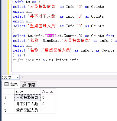Click the '井下对干人数' string in the editor
This screenshot has height=121, width=117.
tap(42, 16)
